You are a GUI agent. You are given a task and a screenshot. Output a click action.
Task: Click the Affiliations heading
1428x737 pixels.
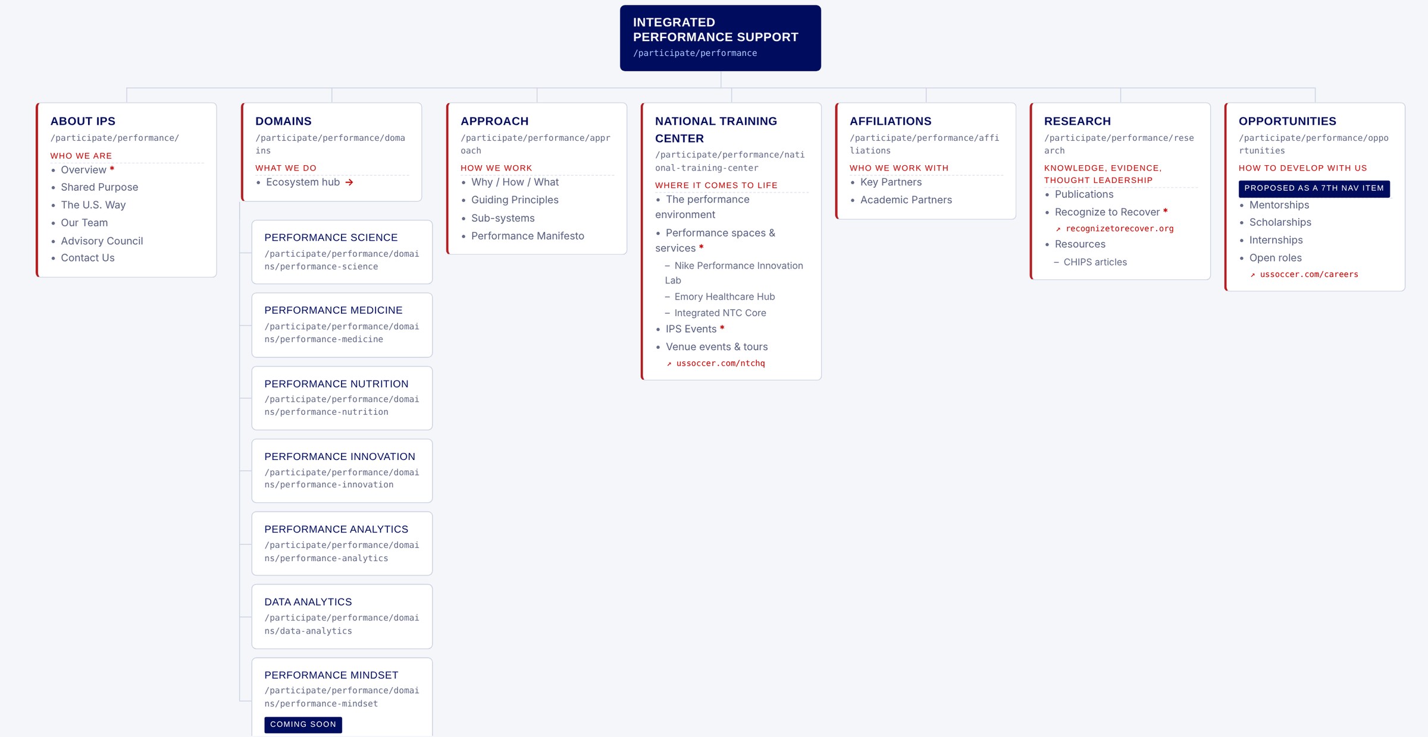coord(890,121)
